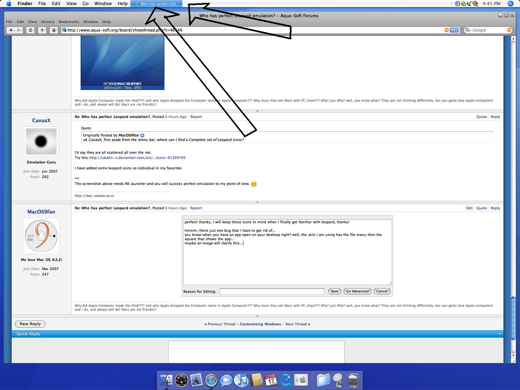Screen dimensions: 520x390
Task: Open the browser Window menu
Action: 90,22
